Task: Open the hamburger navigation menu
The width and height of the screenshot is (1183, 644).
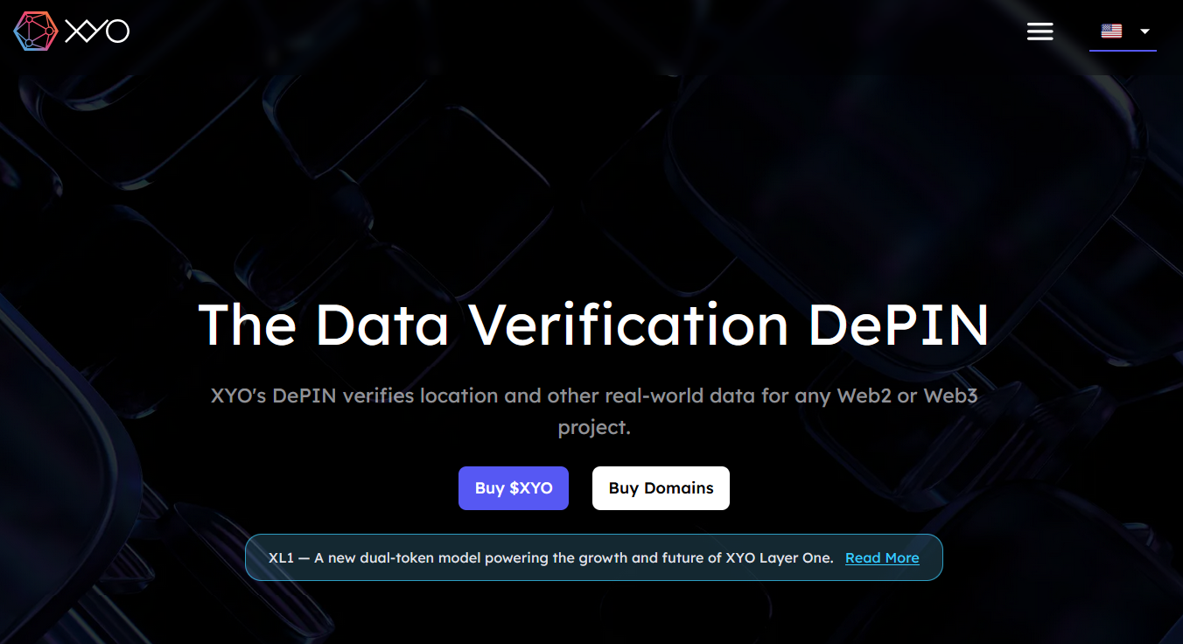Action: coord(1039,31)
